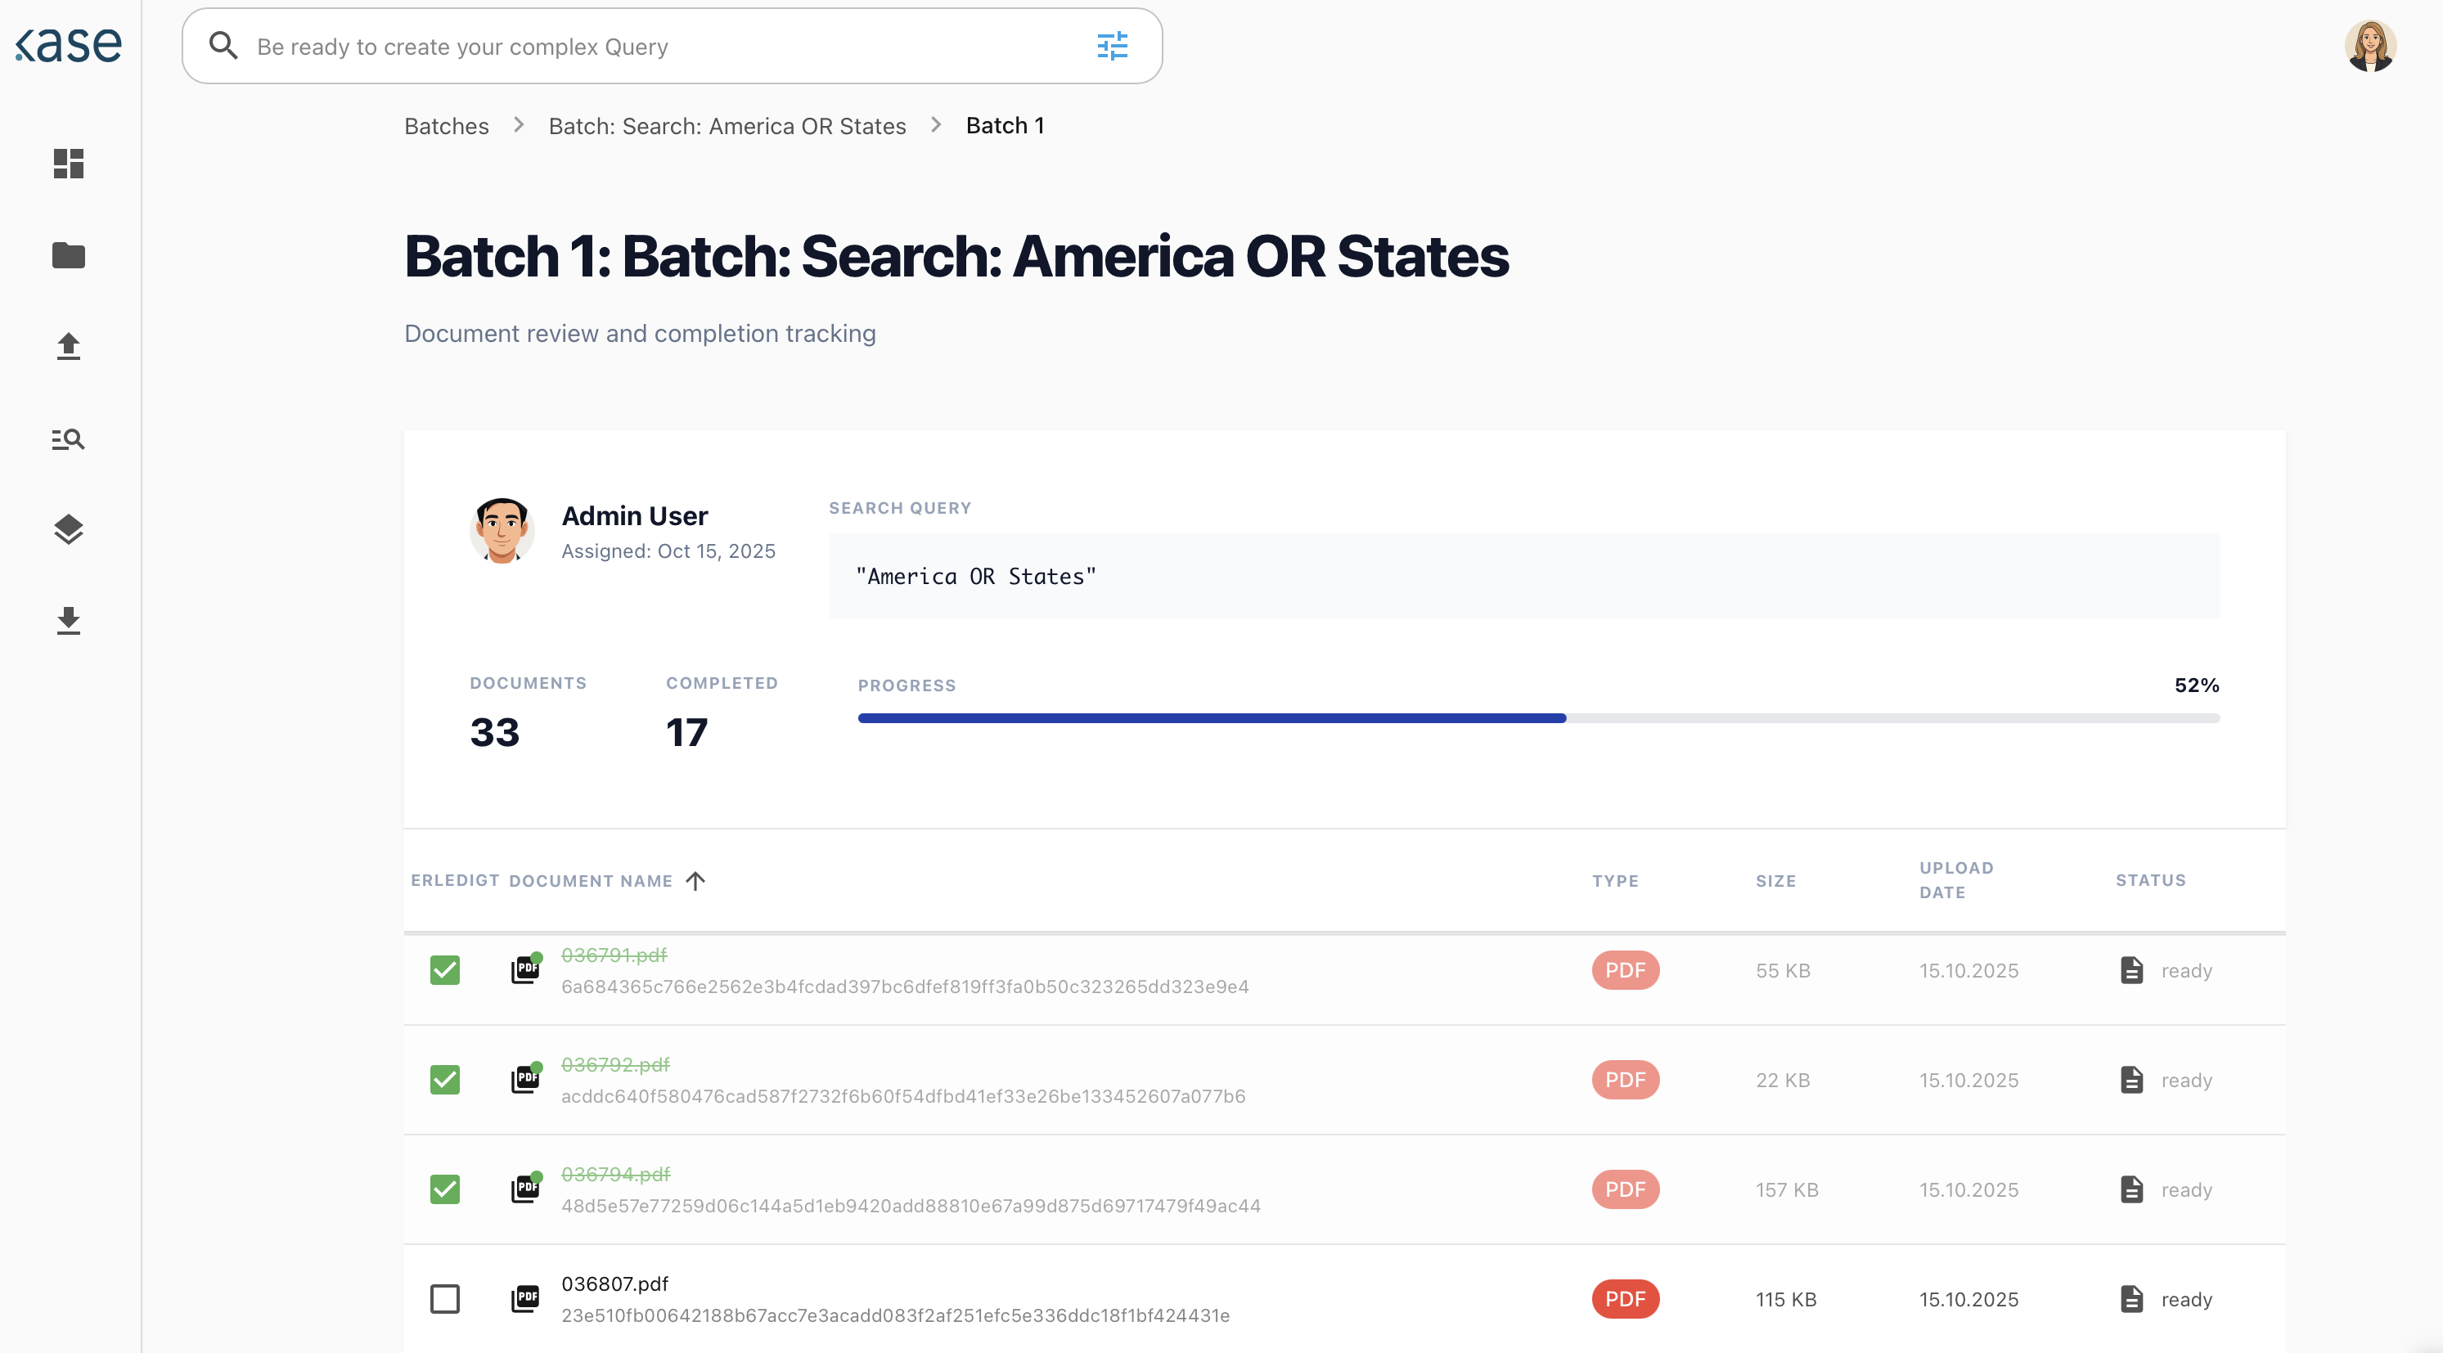Mark 036807.pdf as completed

point(445,1299)
